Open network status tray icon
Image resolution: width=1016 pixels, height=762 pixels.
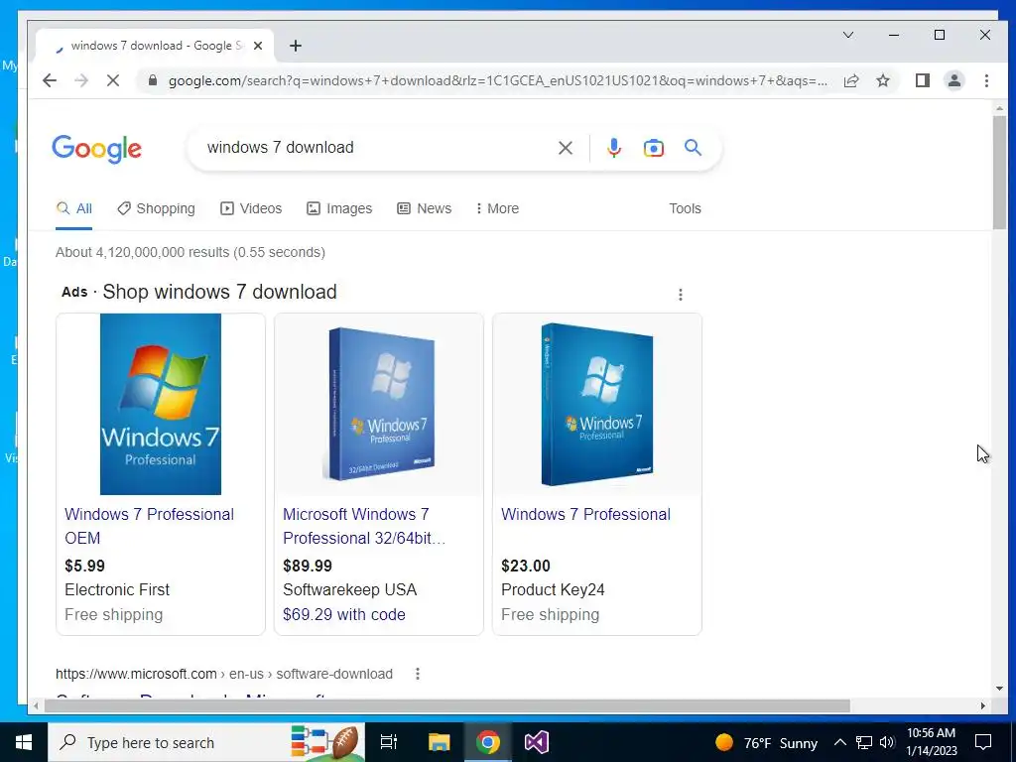[x=864, y=742]
